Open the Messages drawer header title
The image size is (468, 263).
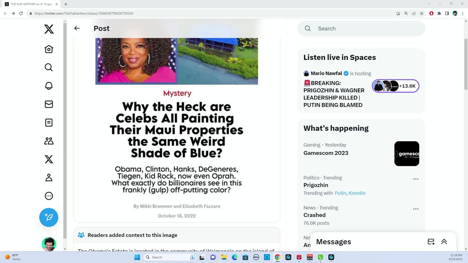(x=333, y=242)
